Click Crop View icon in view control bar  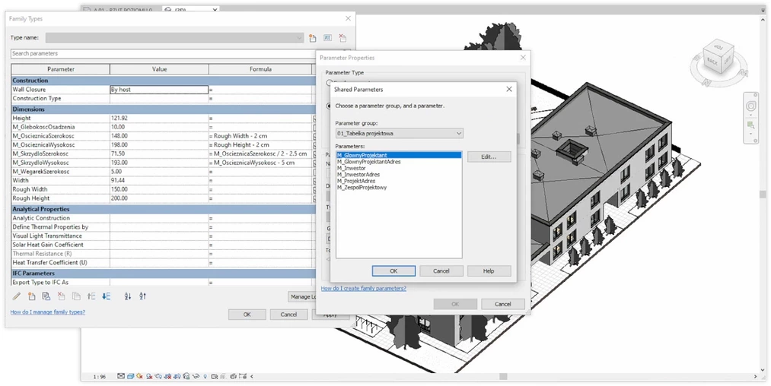(167, 377)
